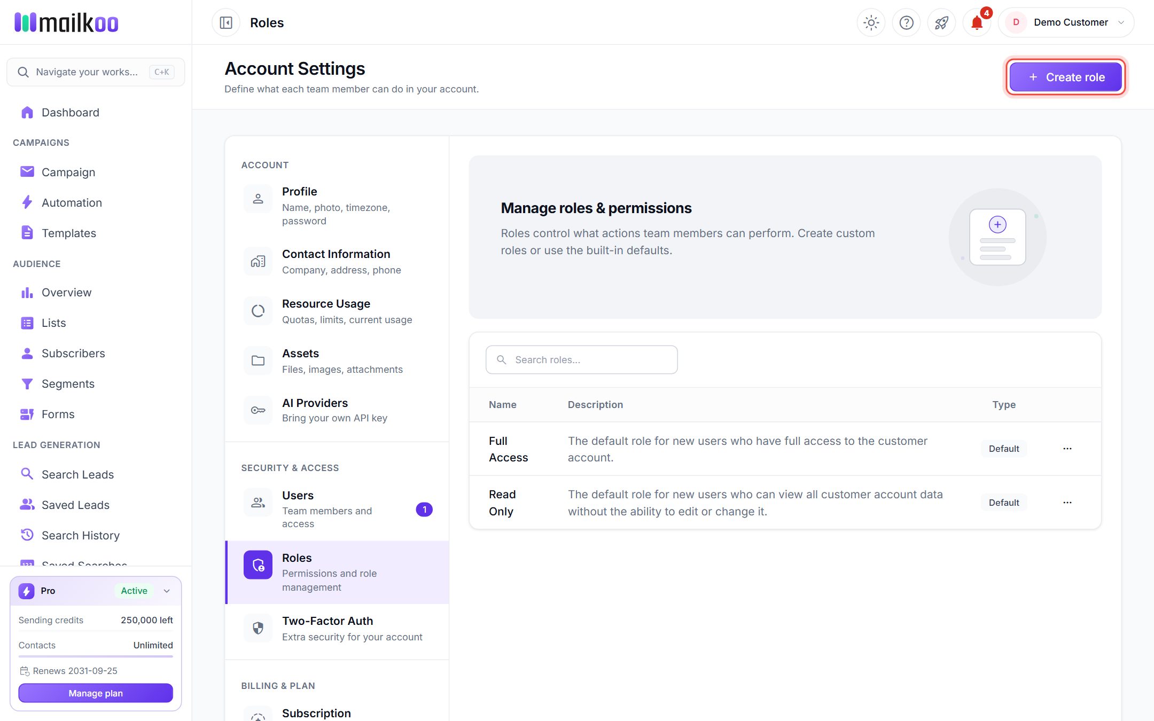This screenshot has width=1154, height=721.
Task: Click the Manage plan button
Action: tap(96, 693)
